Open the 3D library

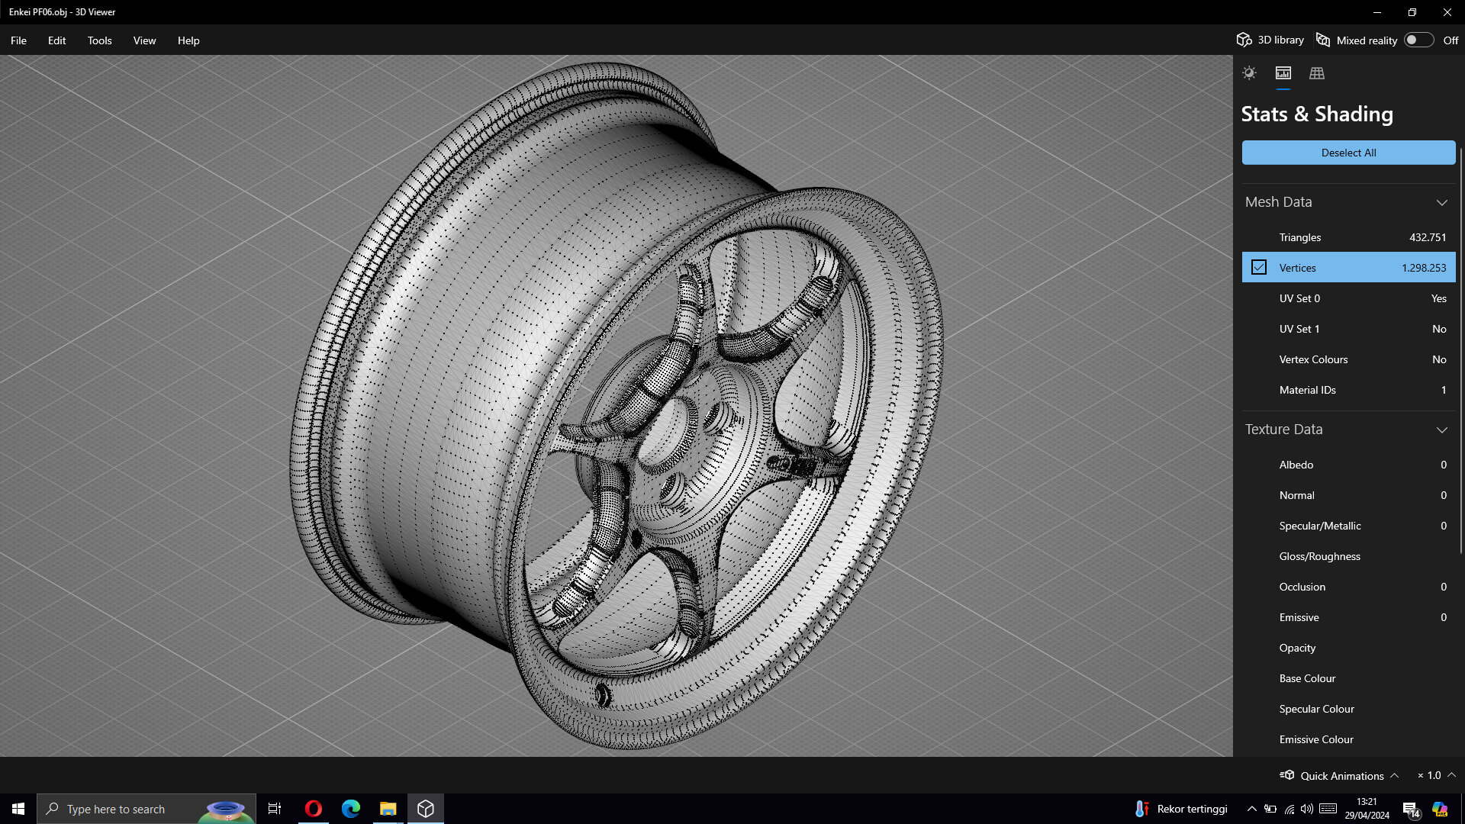(x=1270, y=40)
